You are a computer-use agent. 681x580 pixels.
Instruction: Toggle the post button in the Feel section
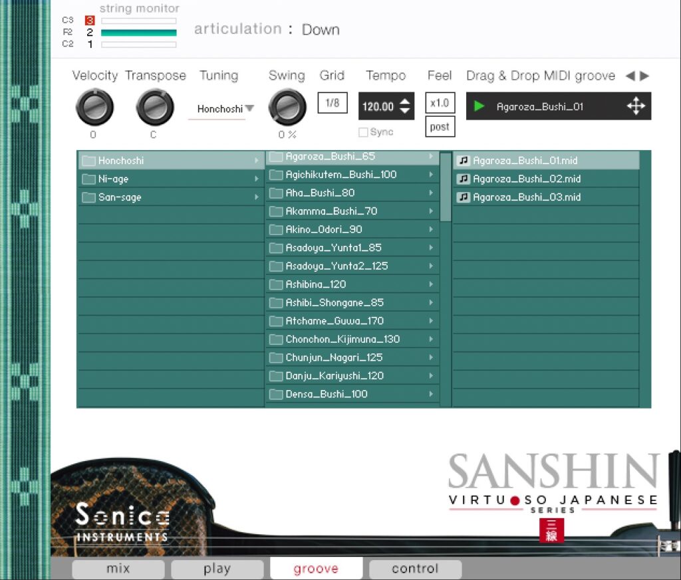pyautogui.click(x=439, y=126)
